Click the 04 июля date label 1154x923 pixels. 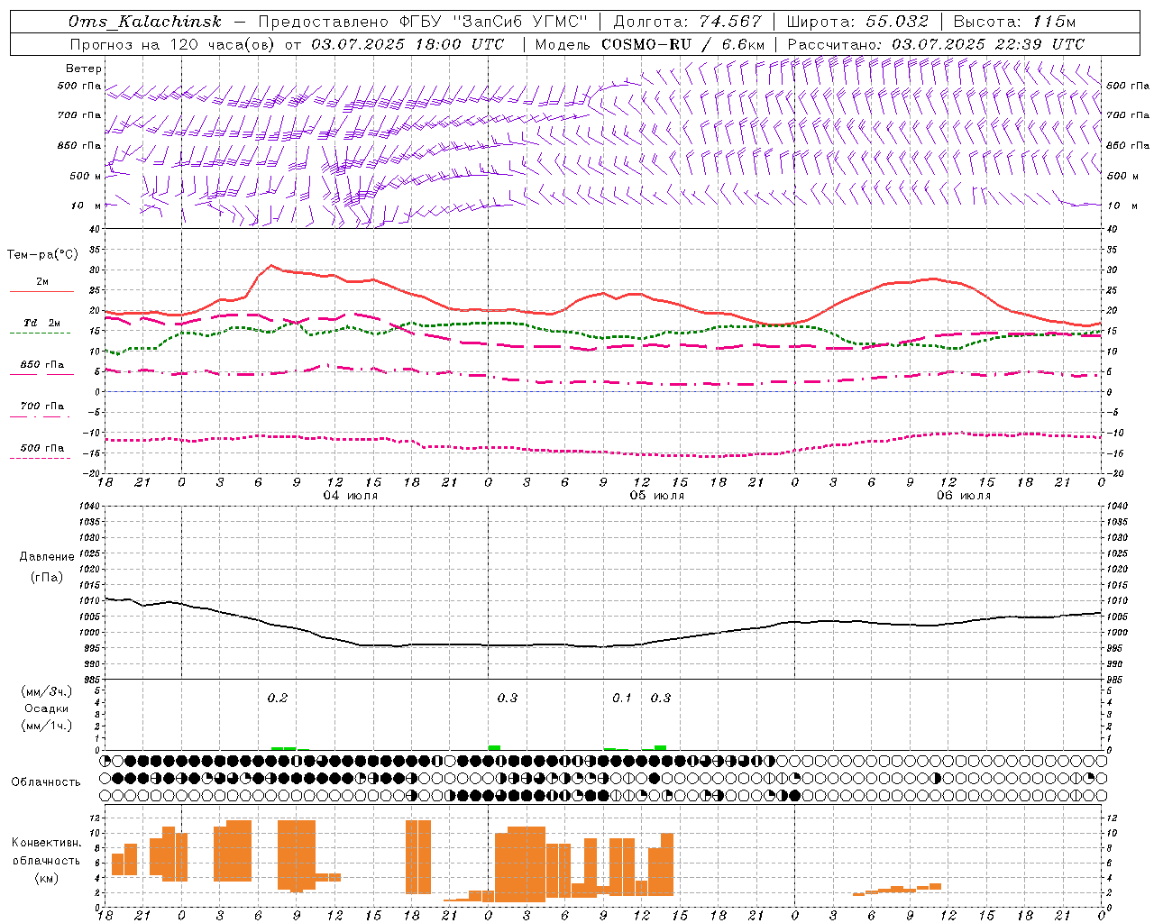pos(351,496)
